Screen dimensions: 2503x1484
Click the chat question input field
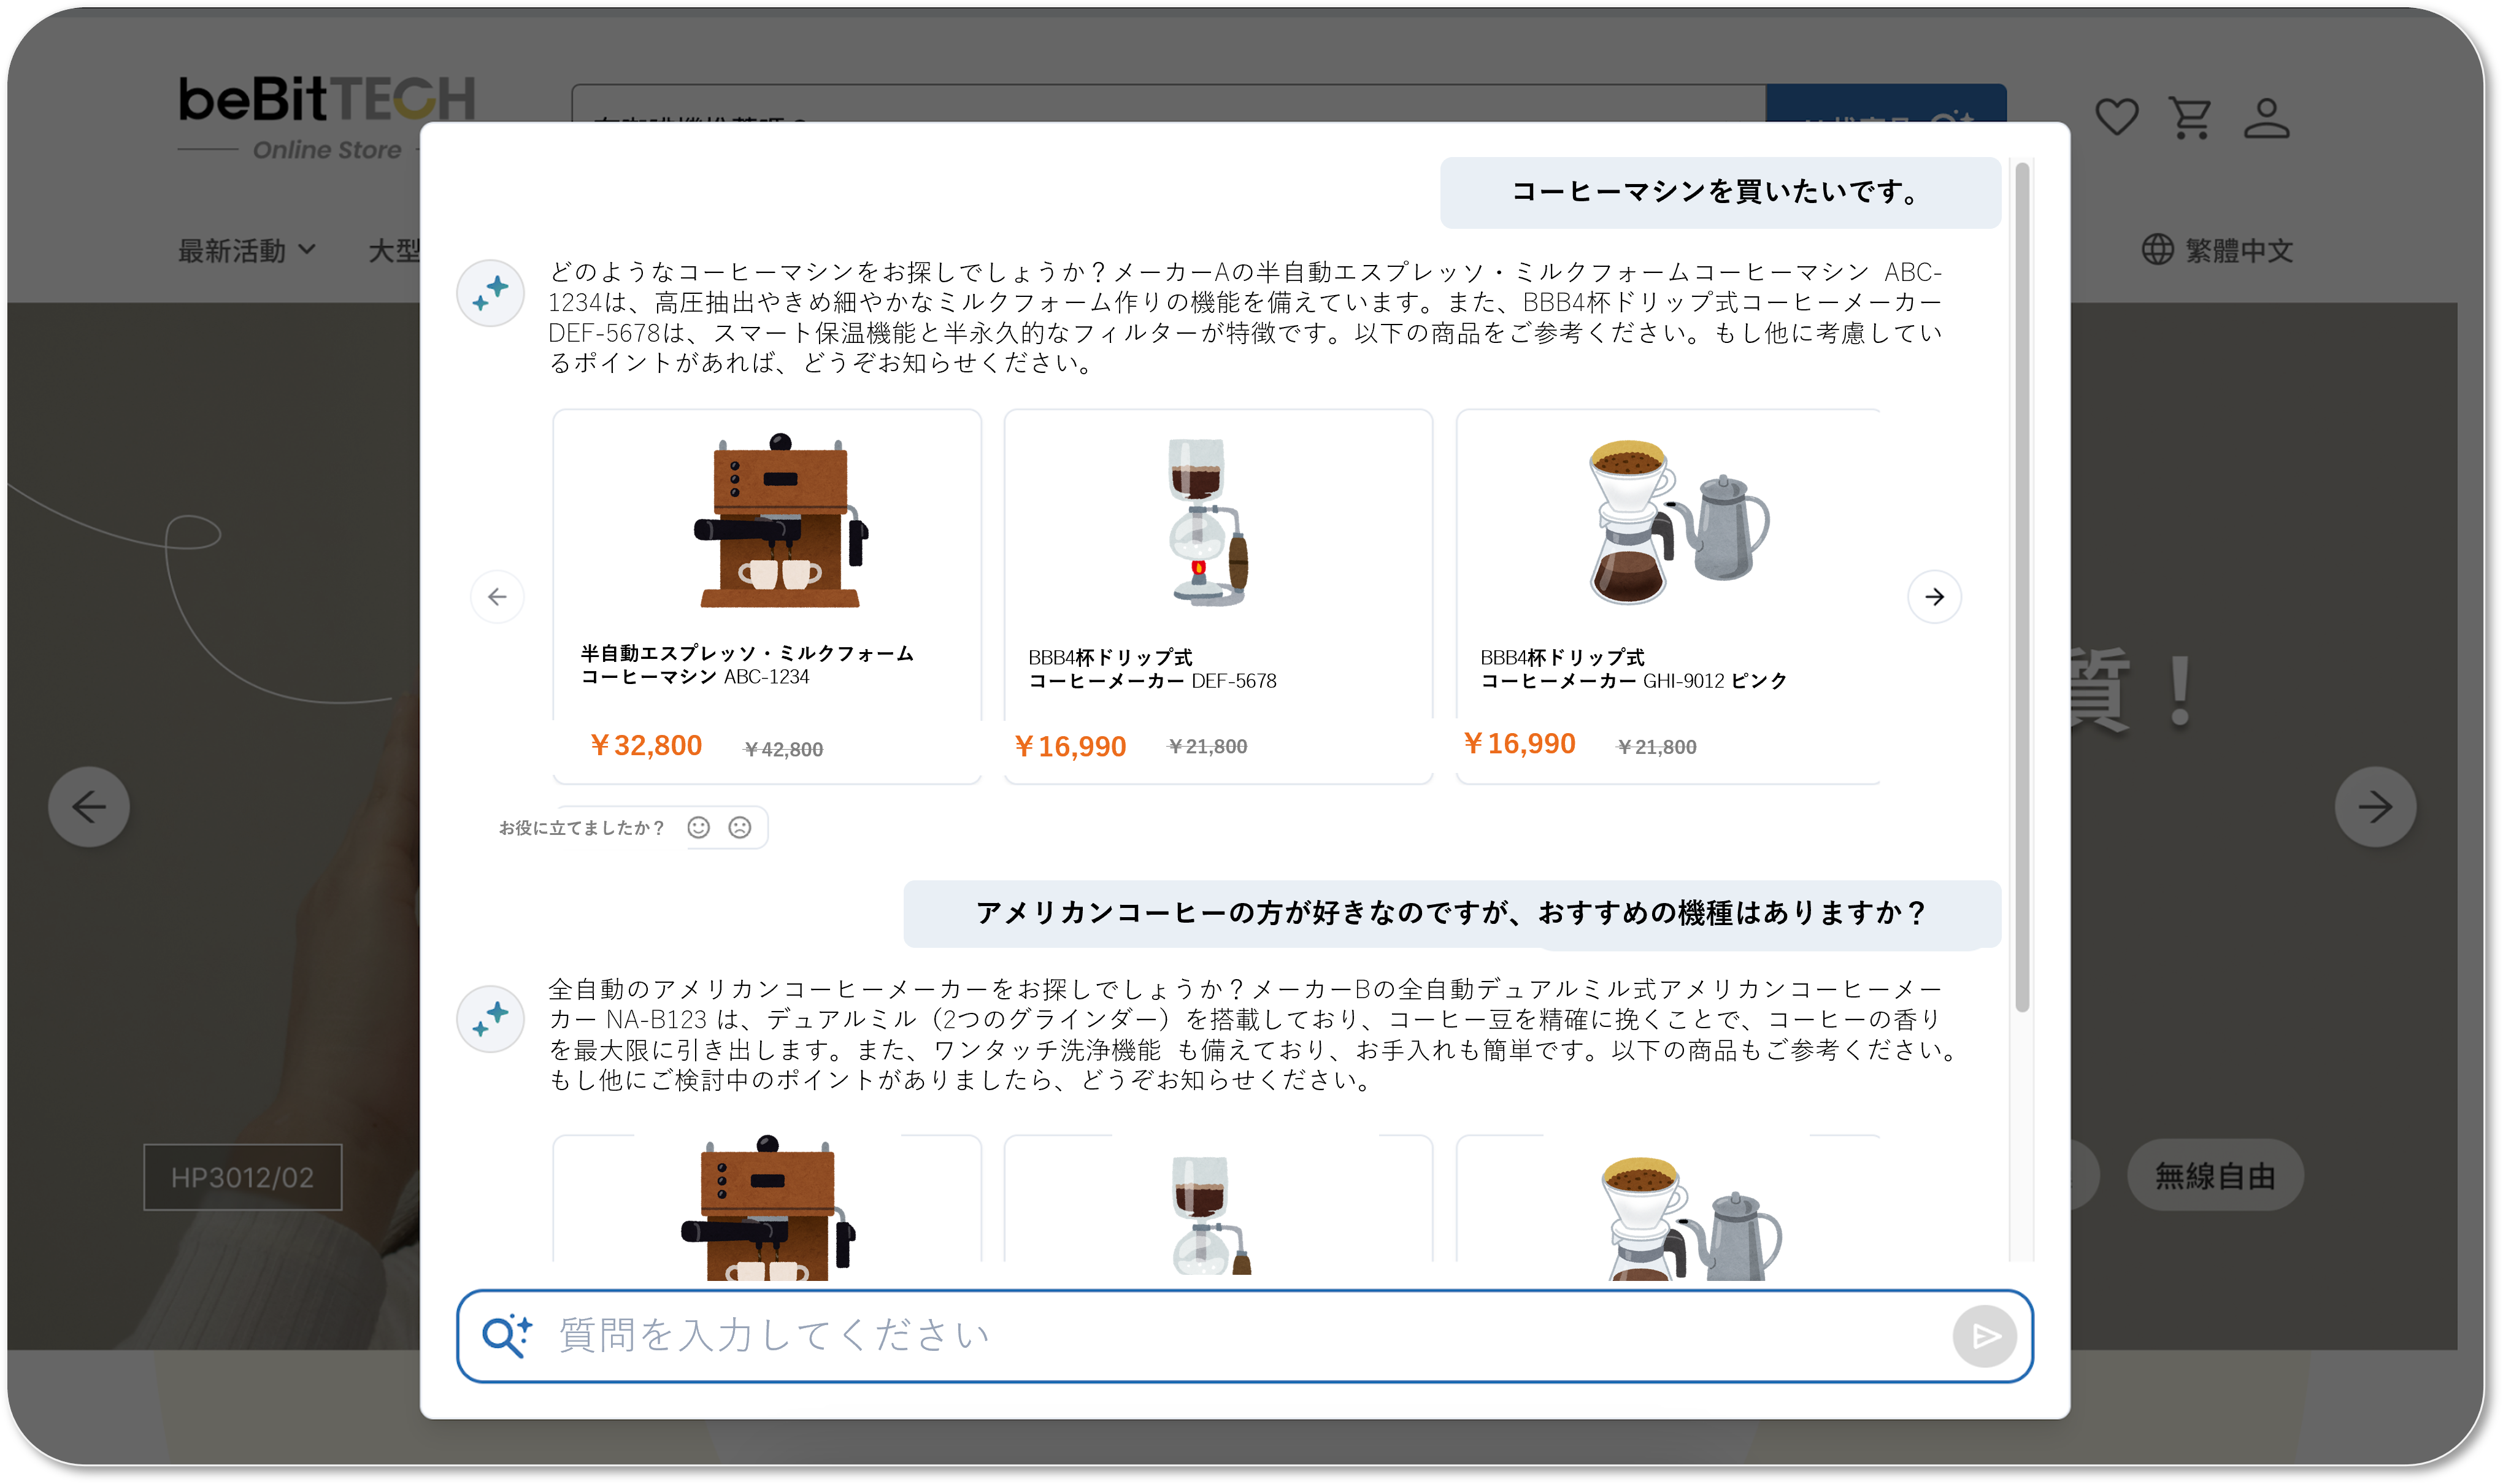pyautogui.click(x=1200, y=1336)
